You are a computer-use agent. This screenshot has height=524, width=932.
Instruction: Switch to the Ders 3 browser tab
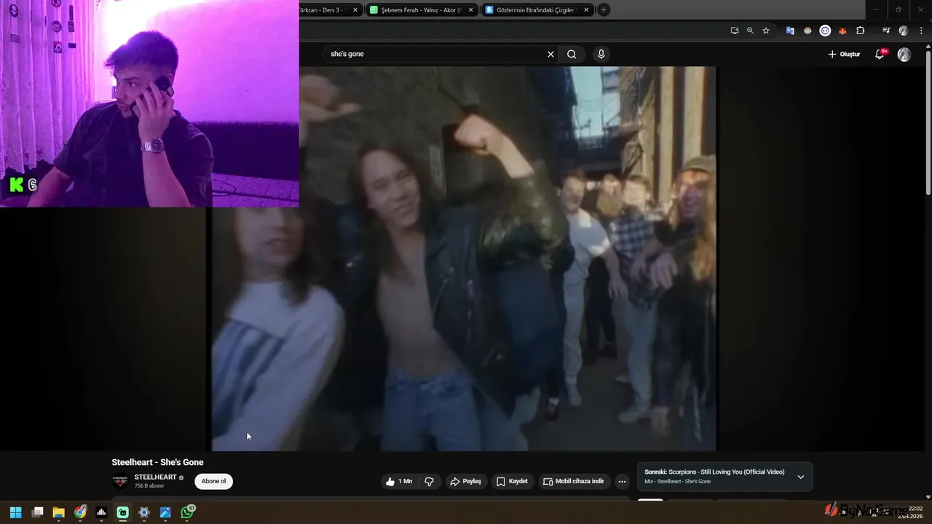point(324,10)
